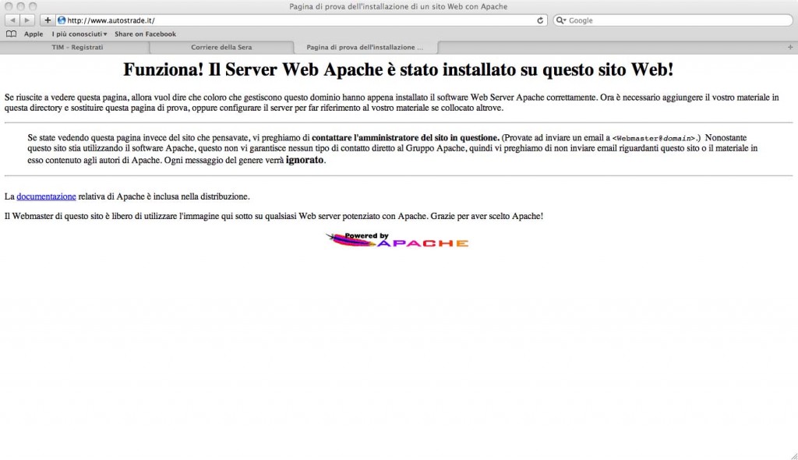Click the bold text contattare l'amministratore del sito
The width and height of the screenshot is (798, 460).
[405, 137]
